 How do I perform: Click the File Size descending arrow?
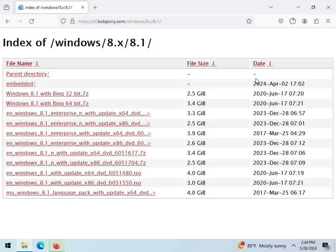pos(213,63)
